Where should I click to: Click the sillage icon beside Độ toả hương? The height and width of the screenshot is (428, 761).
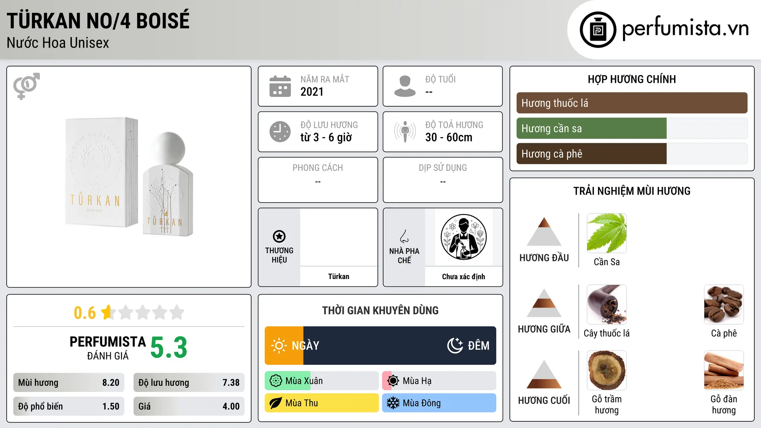pyautogui.click(x=405, y=132)
